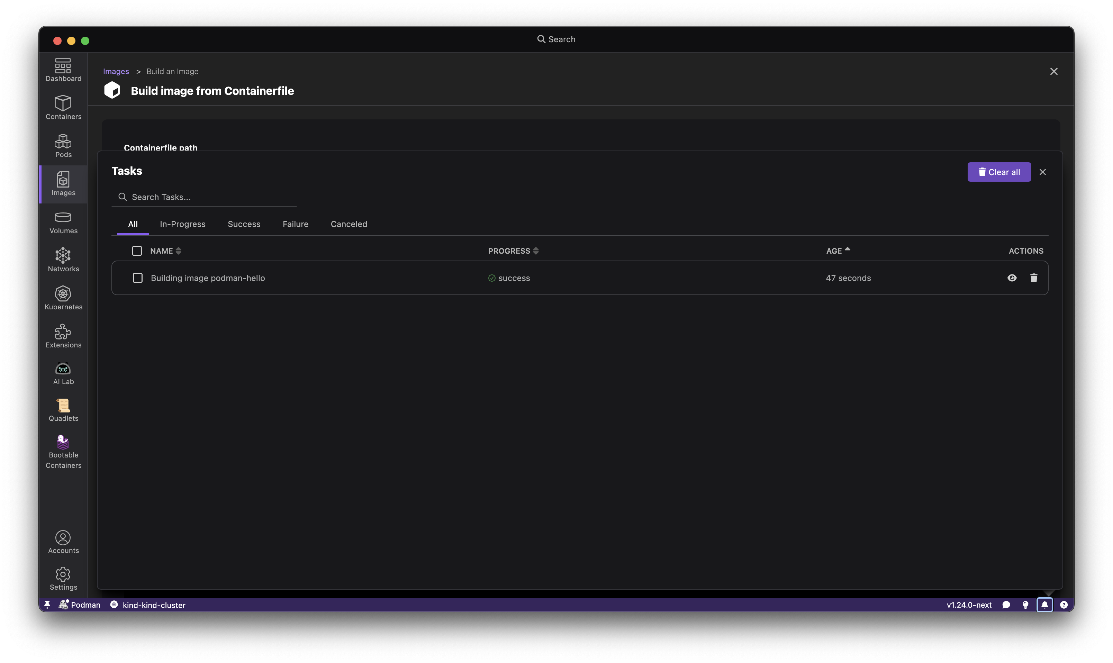Viewport: 1113px width, 663px height.
Task: Click the lightbulb troubleshooting icon
Action: click(x=1025, y=605)
